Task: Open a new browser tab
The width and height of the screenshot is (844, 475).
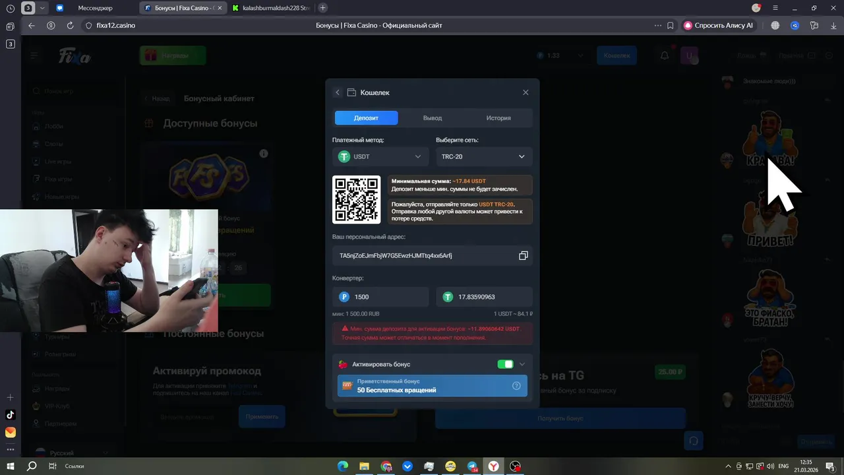Action: tap(322, 8)
